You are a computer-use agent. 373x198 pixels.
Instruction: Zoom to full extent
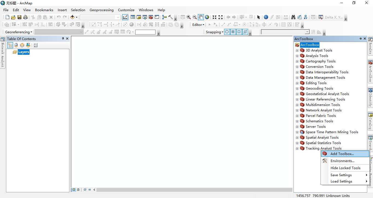(207, 17)
